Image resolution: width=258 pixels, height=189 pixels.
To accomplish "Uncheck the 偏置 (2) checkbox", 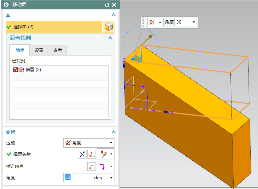I will (15, 70).
